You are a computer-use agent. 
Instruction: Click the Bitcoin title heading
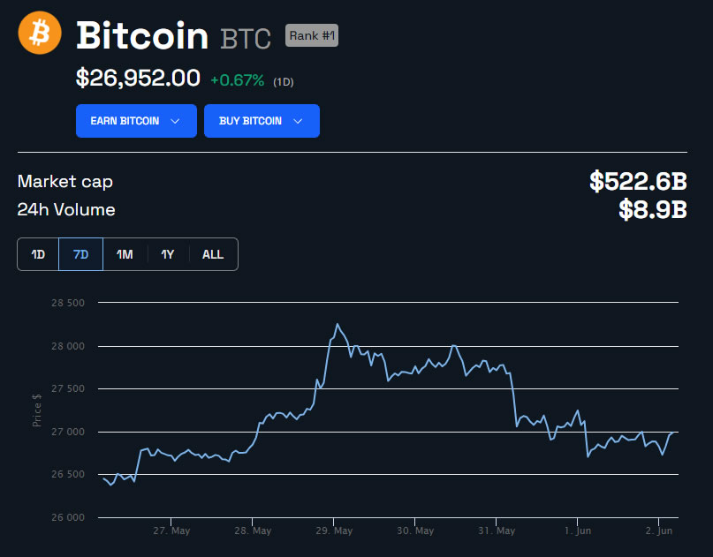click(x=142, y=36)
